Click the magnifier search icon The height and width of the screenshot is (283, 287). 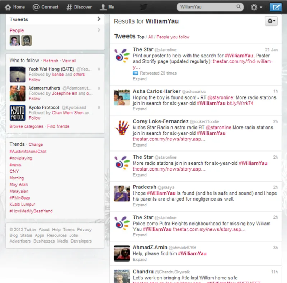click(x=239, y=7)
